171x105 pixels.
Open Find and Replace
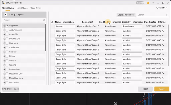10,89
